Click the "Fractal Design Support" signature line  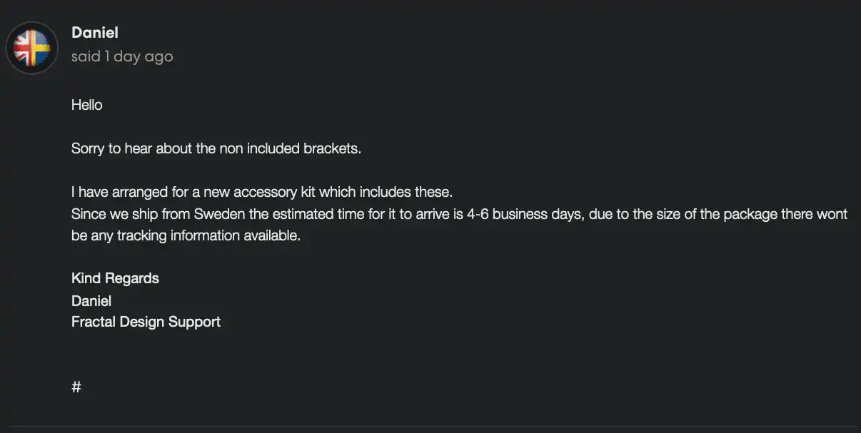[x=146, y=322]
